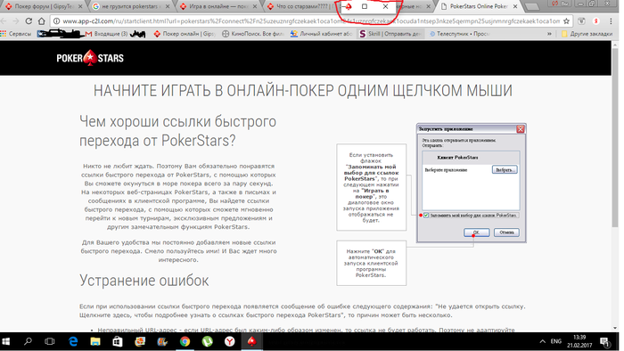The image size is (624, 351).
Task: Open Windows Task View button
Action: [50, 341]
